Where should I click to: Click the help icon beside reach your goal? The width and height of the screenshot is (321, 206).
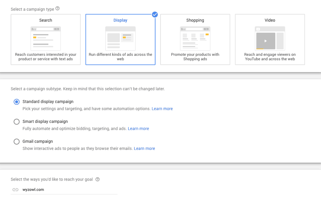click(x=97, y=179)
